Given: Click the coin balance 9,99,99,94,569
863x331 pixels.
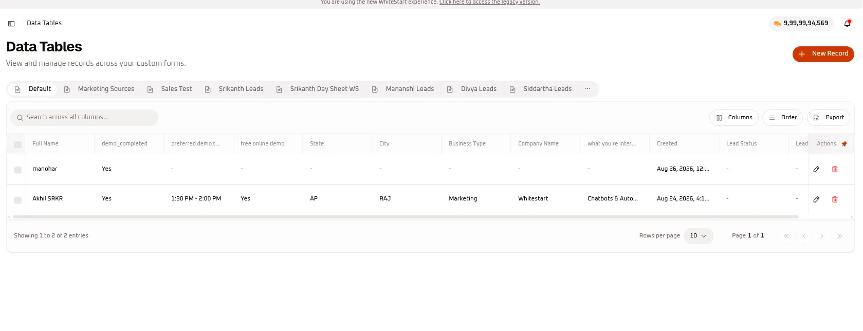Looking at the screenshot, I should click(x=801, y=23).
